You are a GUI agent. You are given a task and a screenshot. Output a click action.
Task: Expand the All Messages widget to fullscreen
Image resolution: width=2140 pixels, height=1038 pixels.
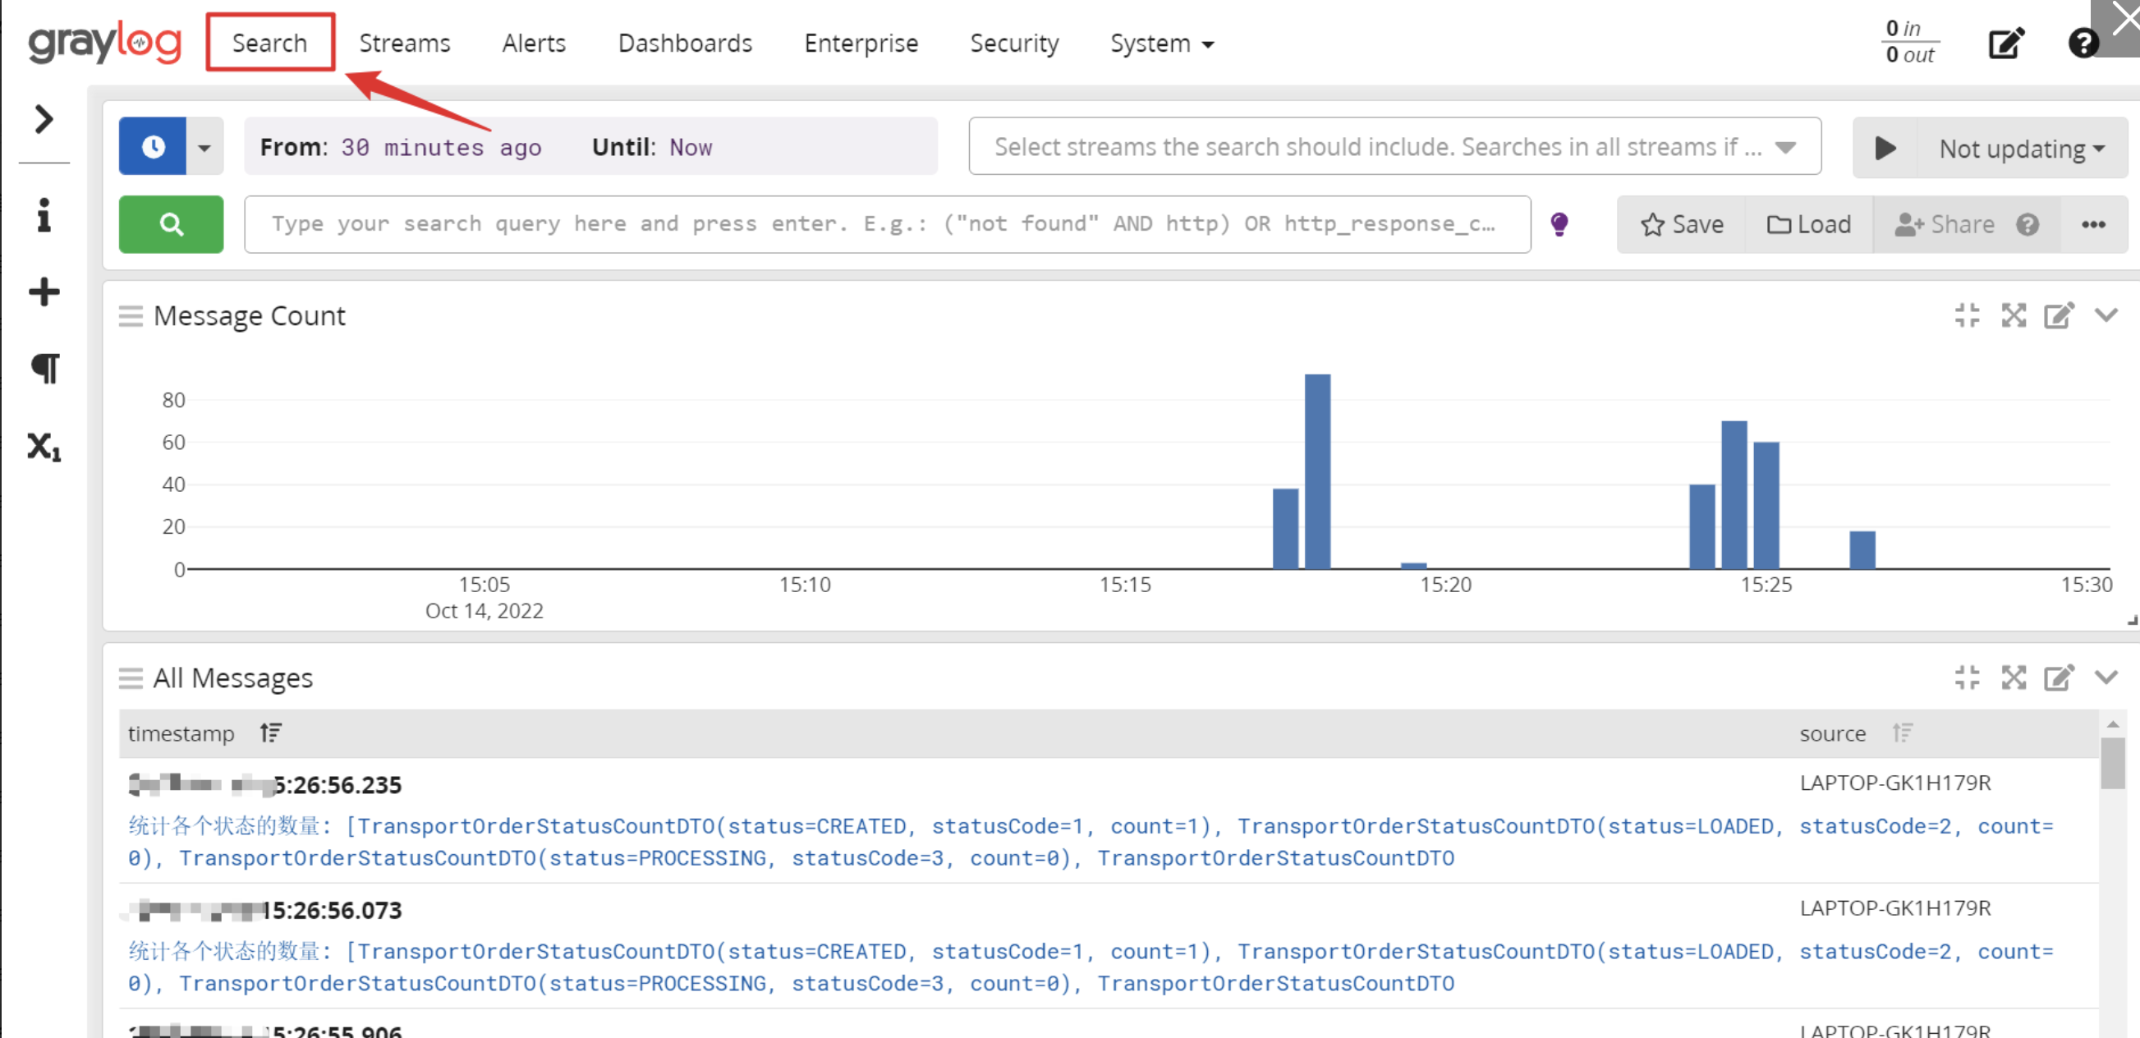pos(2013,678)
